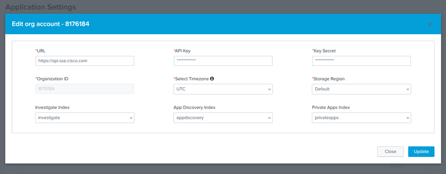Click the Application Settings heading behind dialog
446x174 pixels.
41,7
